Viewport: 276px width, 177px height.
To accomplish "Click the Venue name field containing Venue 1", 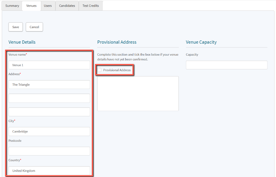I will click(49, 65).
